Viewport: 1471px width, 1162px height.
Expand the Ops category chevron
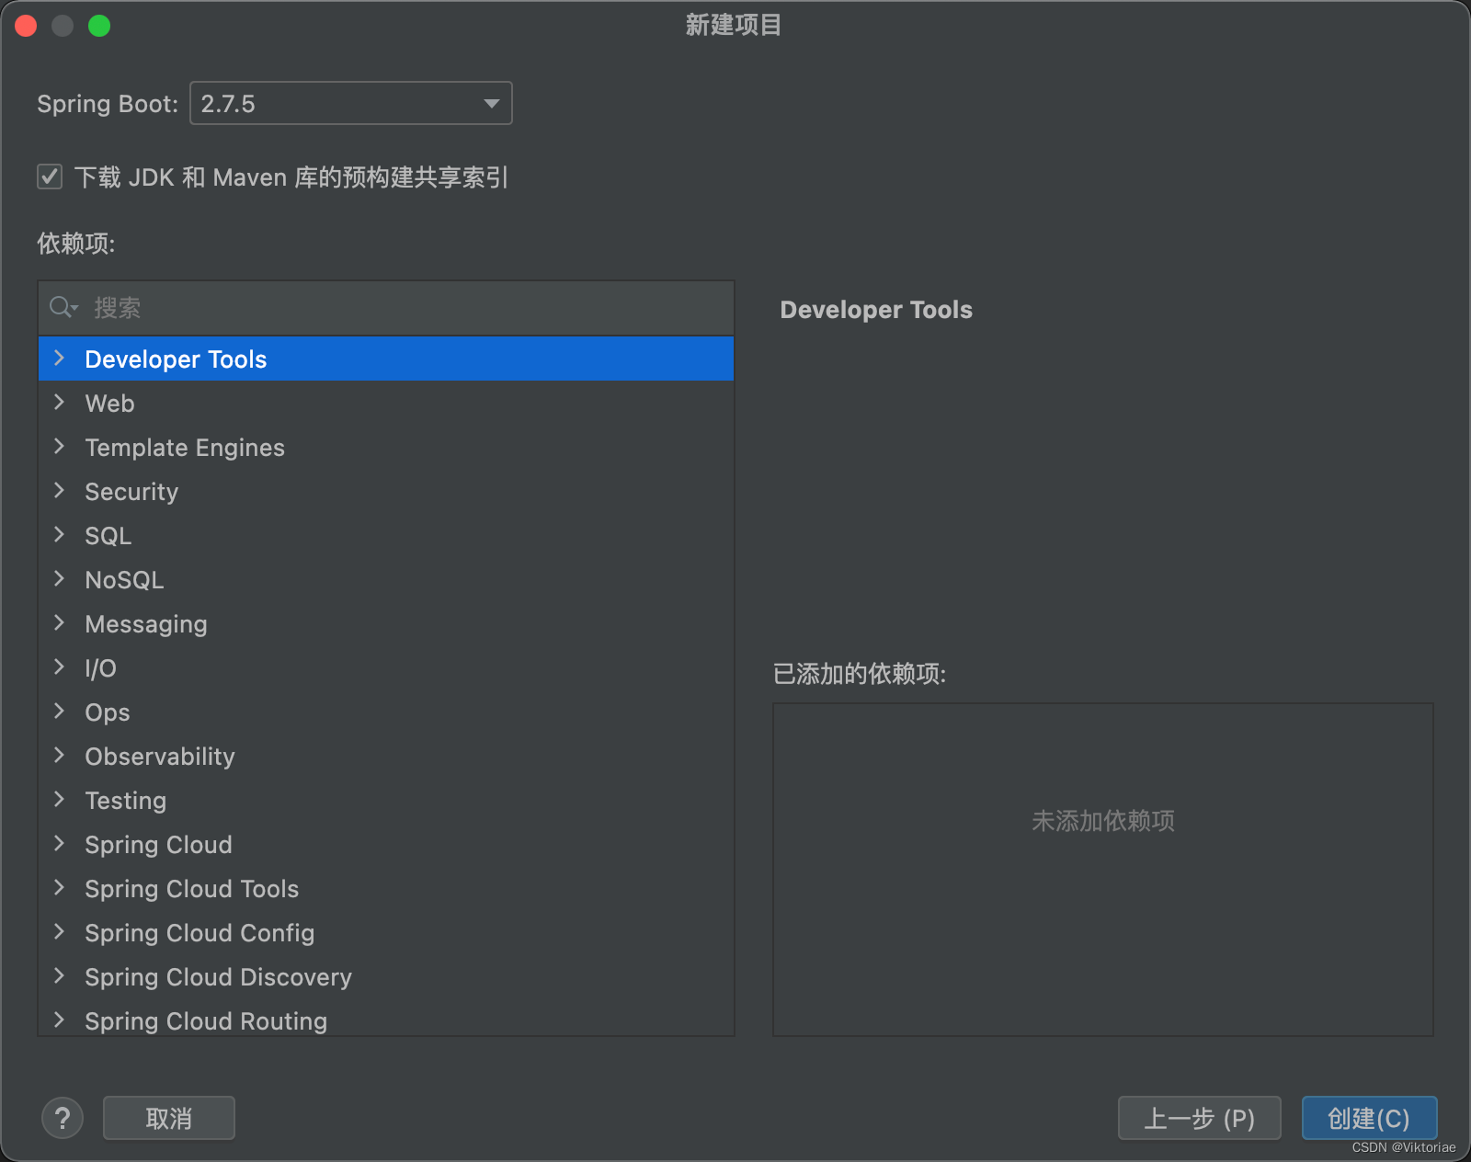[x=60, y=712]
